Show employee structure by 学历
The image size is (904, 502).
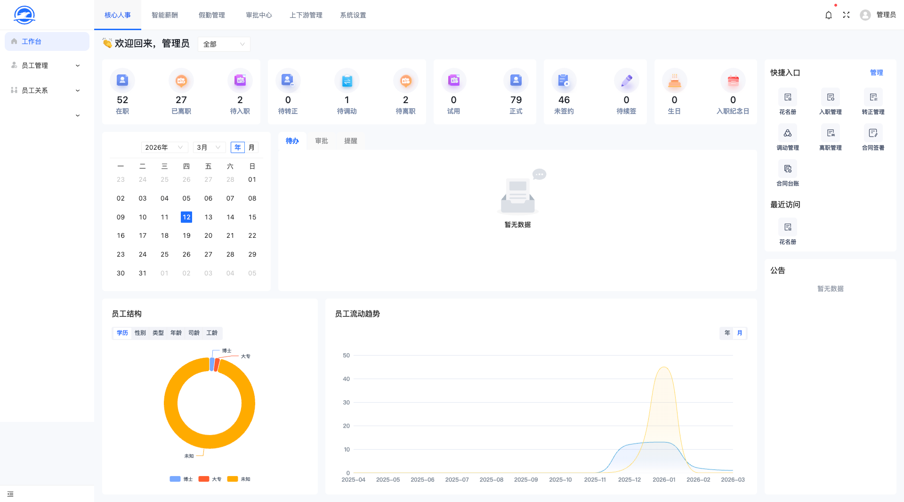point(122,333)
